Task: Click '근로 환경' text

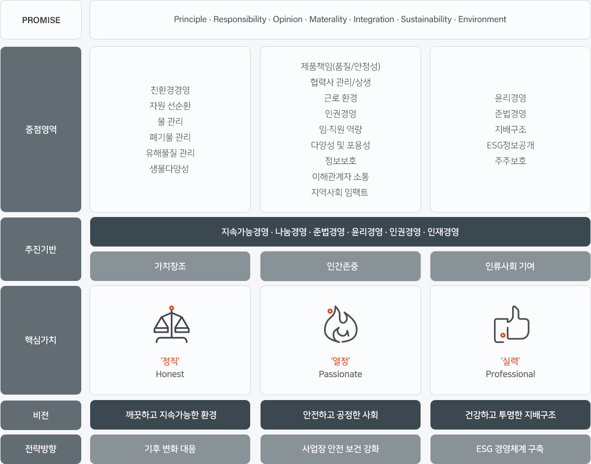Action: (340, 98)
